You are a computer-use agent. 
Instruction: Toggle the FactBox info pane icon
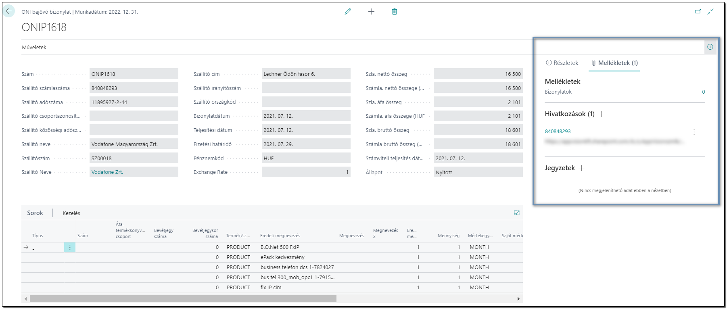tap(710, 47)
